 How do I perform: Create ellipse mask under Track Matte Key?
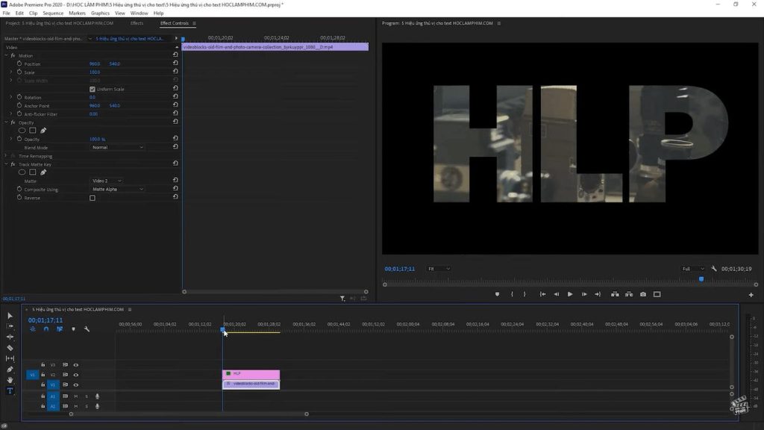click(x=22, y=172)
